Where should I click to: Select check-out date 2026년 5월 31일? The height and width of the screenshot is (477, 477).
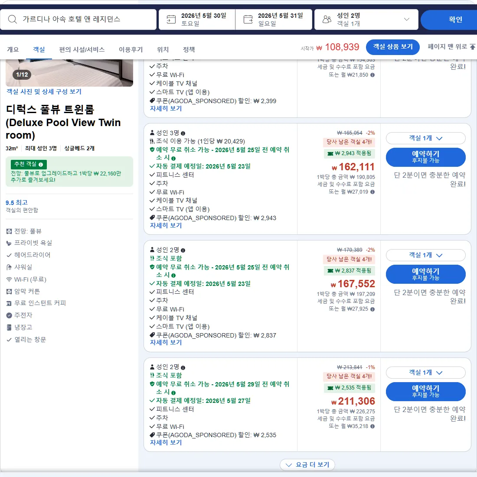point(274,19)
